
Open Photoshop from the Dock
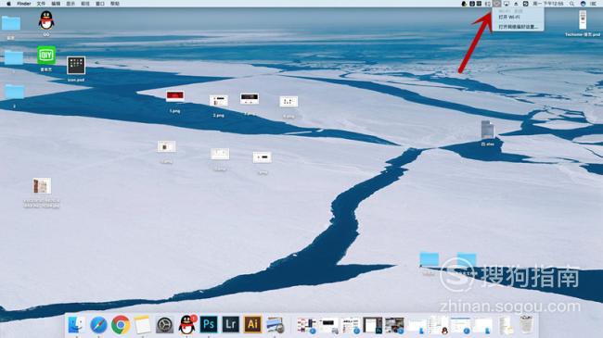click(x=209, y=324)
